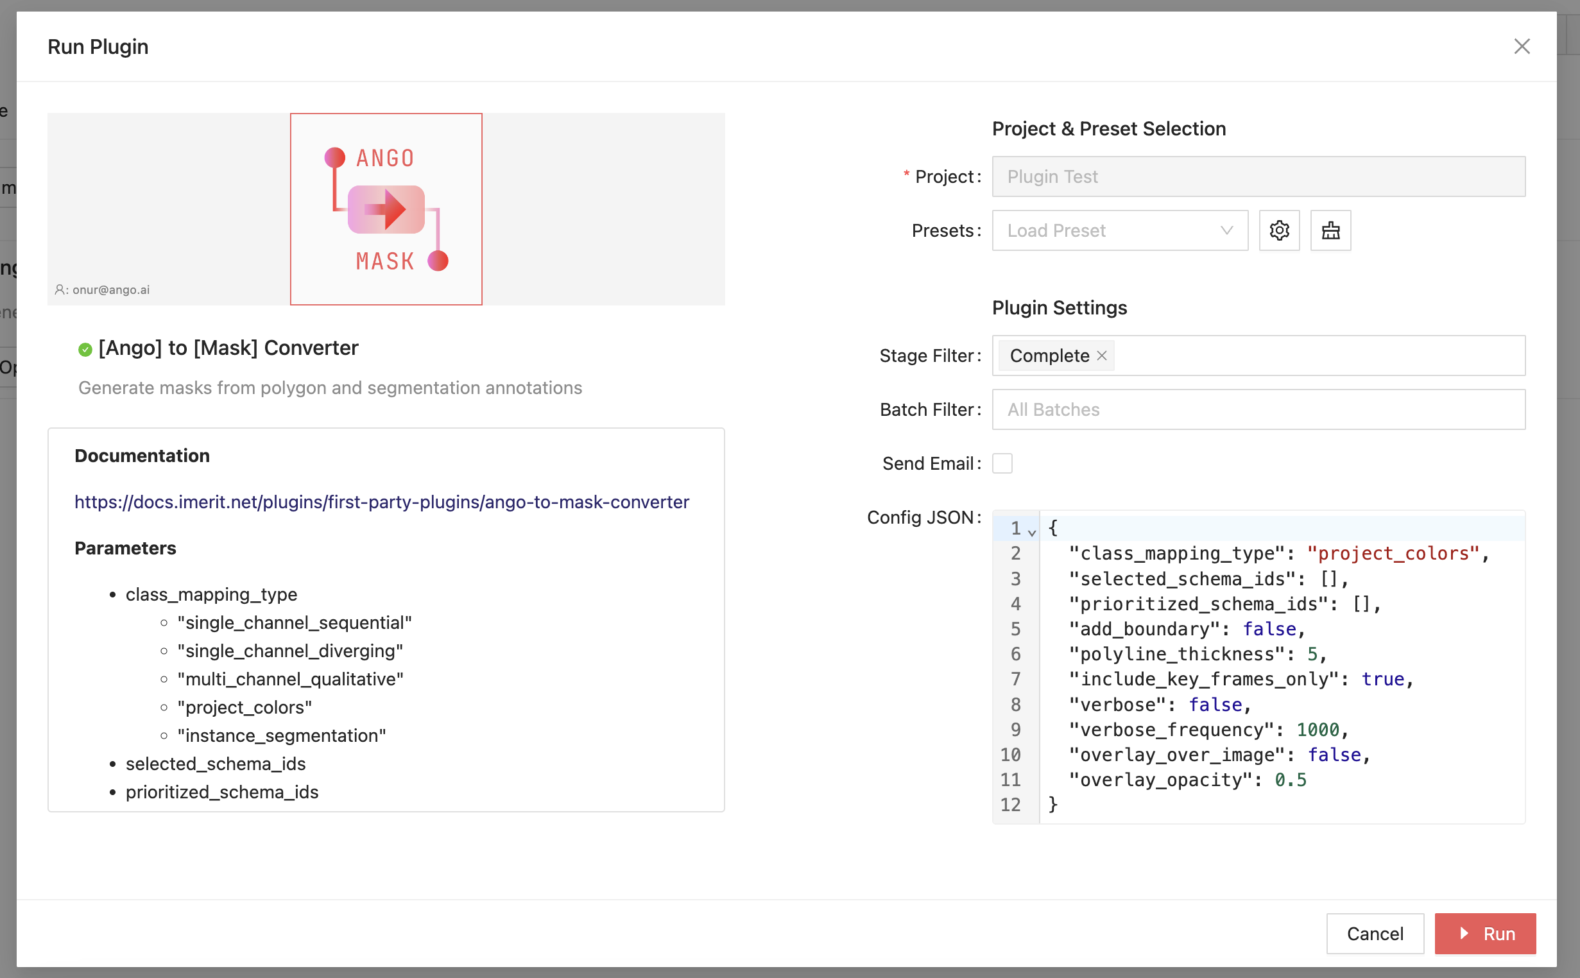Click the Ango to Mask plugin logo
Screen dimensions: 1580x978
[x=386, y=209]
